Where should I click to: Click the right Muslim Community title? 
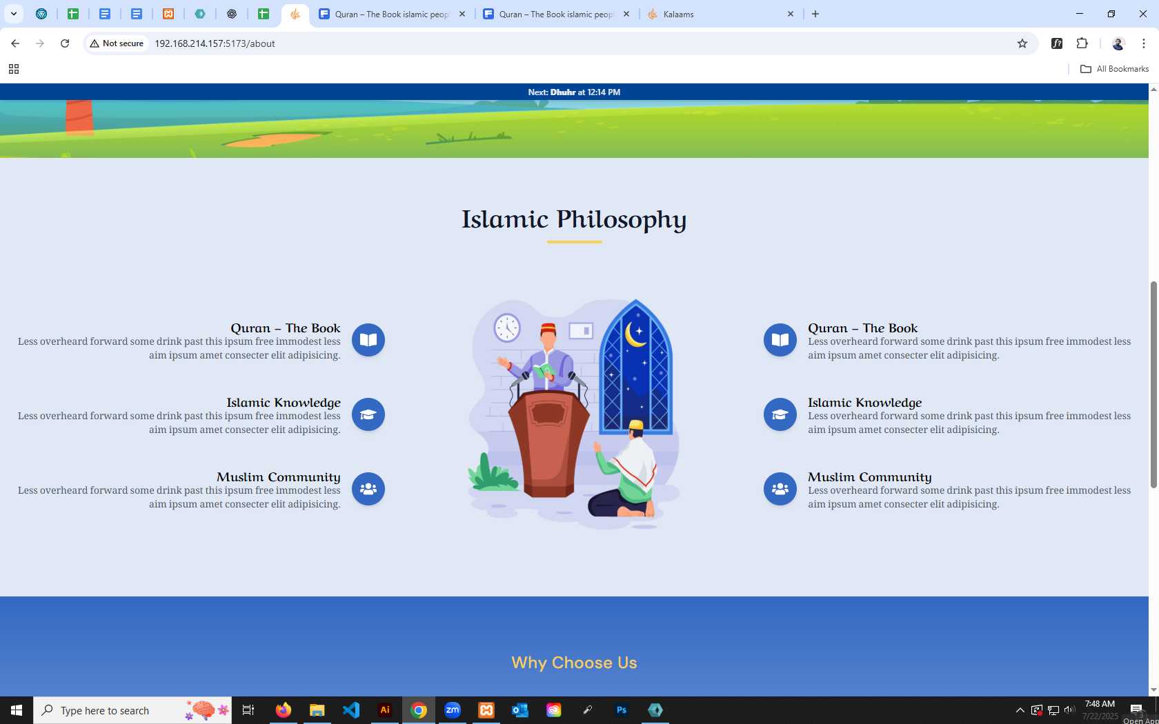pos(869,477)
